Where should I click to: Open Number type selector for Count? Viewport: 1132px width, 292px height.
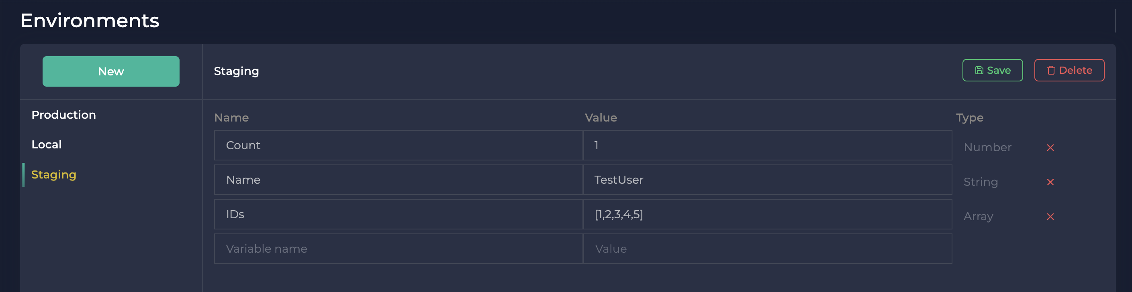coord(987,148)
